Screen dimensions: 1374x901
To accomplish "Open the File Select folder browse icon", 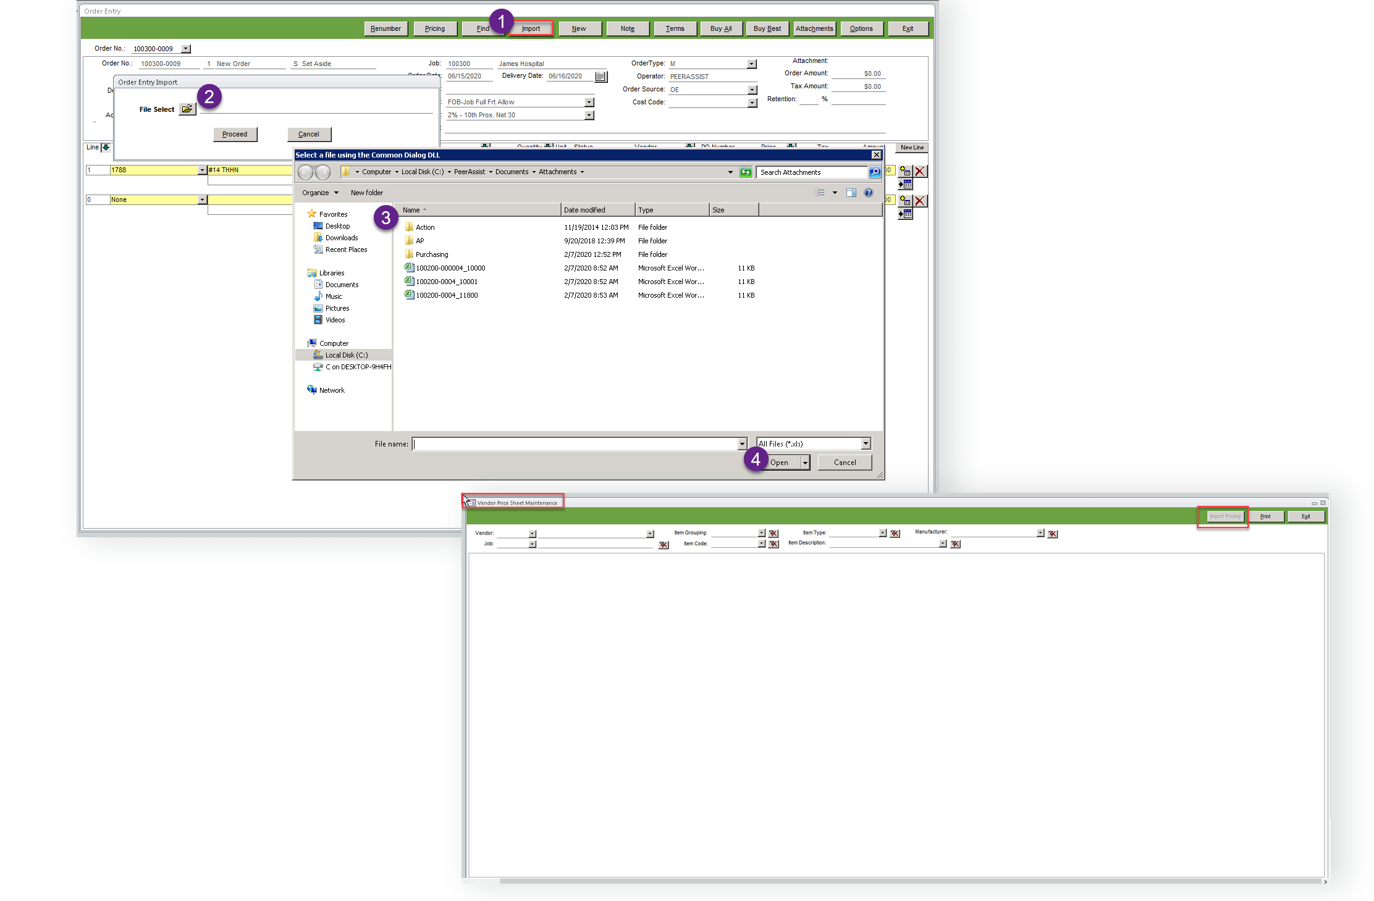I will [187, 109].
